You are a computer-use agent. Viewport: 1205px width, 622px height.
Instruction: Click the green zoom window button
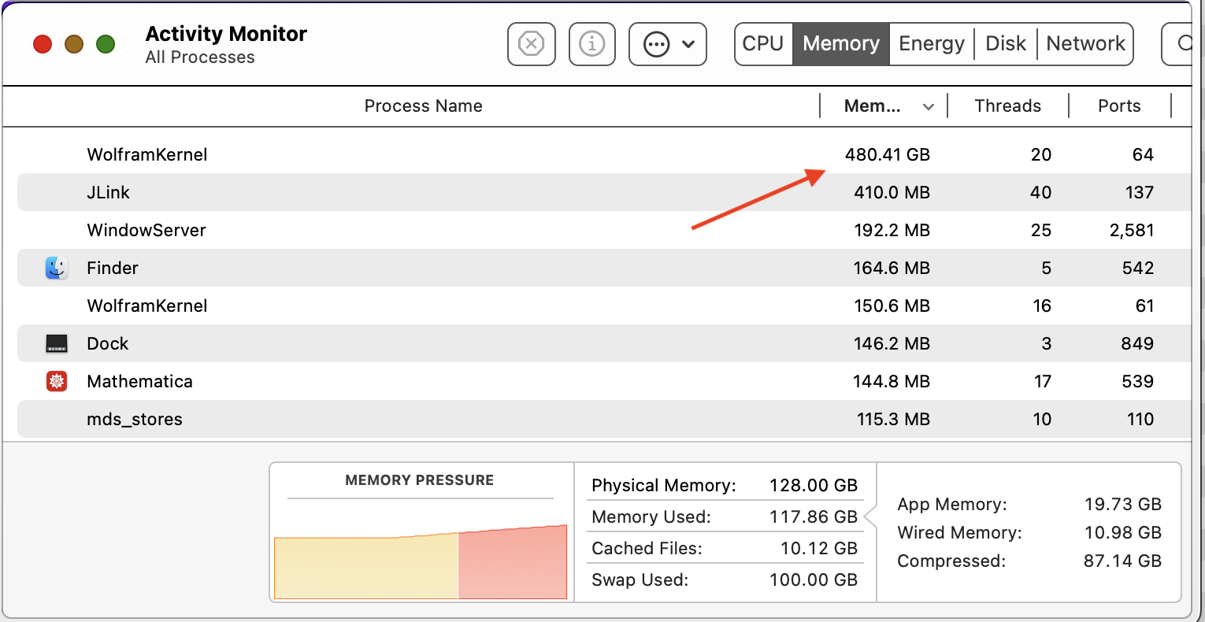click(x=106, y=44)
